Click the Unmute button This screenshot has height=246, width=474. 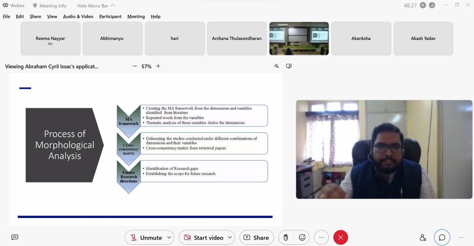coord(146,237)
